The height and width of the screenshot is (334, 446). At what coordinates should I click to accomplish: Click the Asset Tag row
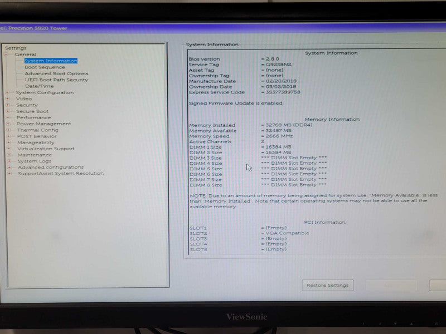(x=236, y=70)
